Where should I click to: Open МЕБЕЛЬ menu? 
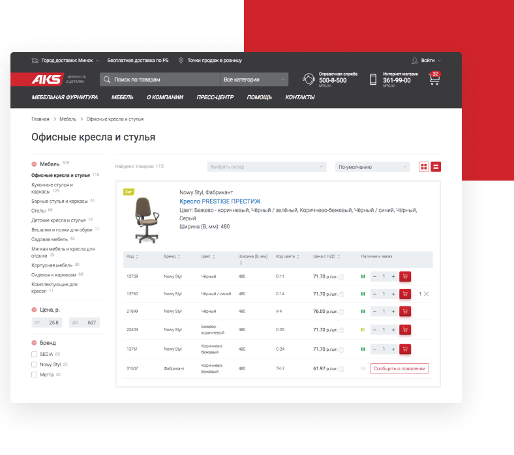[122, 97]
